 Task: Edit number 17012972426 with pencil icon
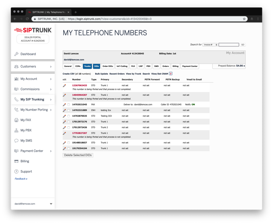pyautogui.click(x=64, y=128)
